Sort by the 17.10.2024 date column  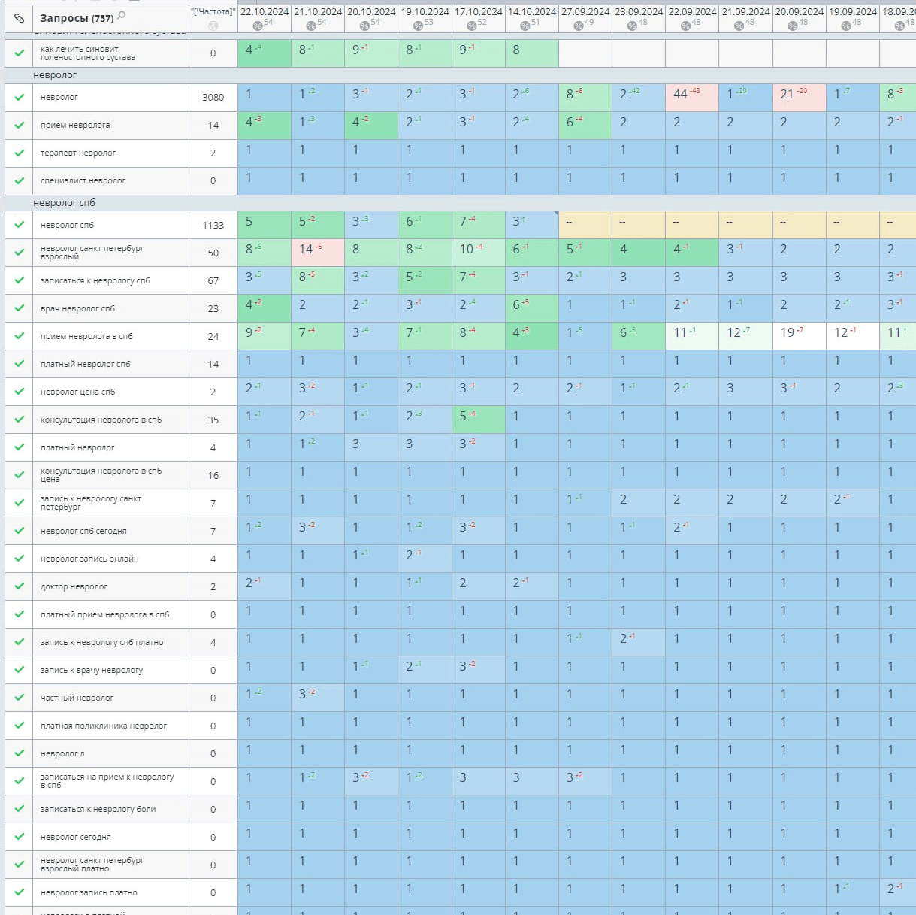coord(479,12)
